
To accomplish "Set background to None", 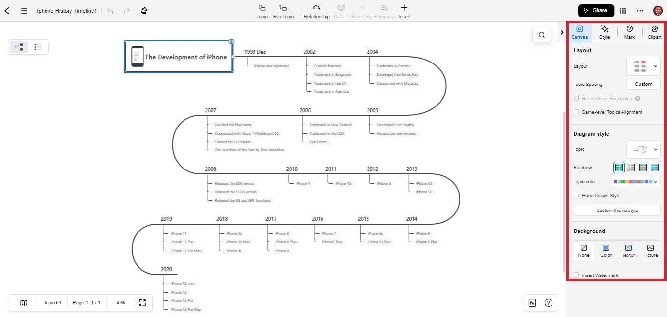I will [584, 251].
